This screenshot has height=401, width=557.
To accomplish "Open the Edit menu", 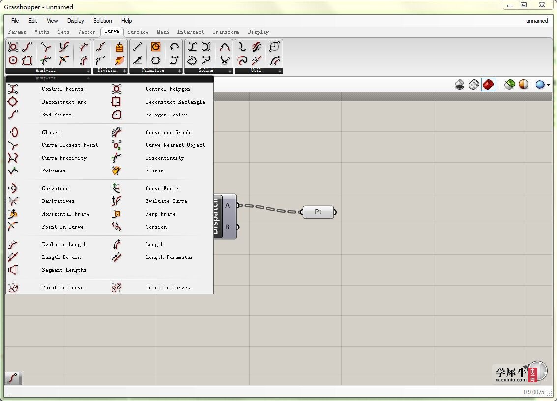I will pos(32,21).
